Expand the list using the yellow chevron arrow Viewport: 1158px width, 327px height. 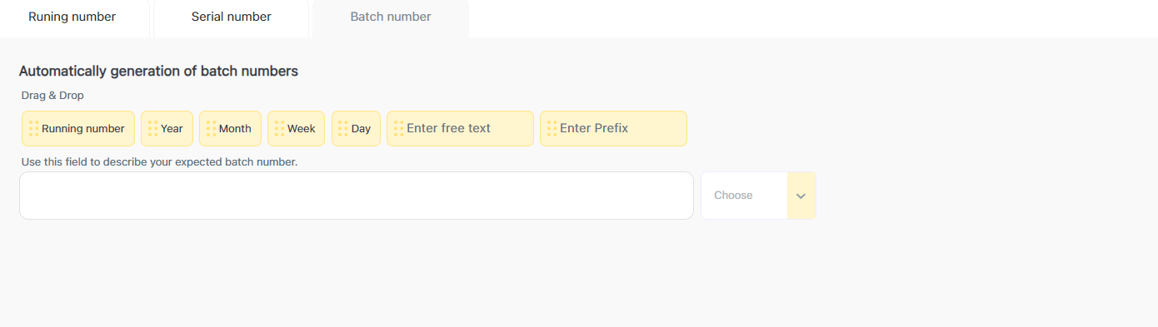[801, 196]
